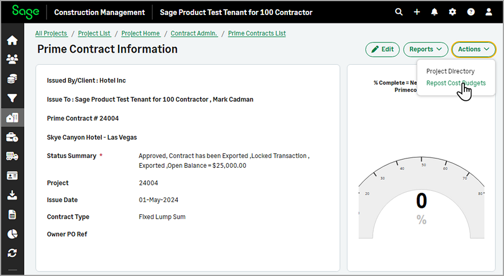This screenshot has height=276, width=504.
Task: Click the percent complete gauge
Action: click(421, 198)
